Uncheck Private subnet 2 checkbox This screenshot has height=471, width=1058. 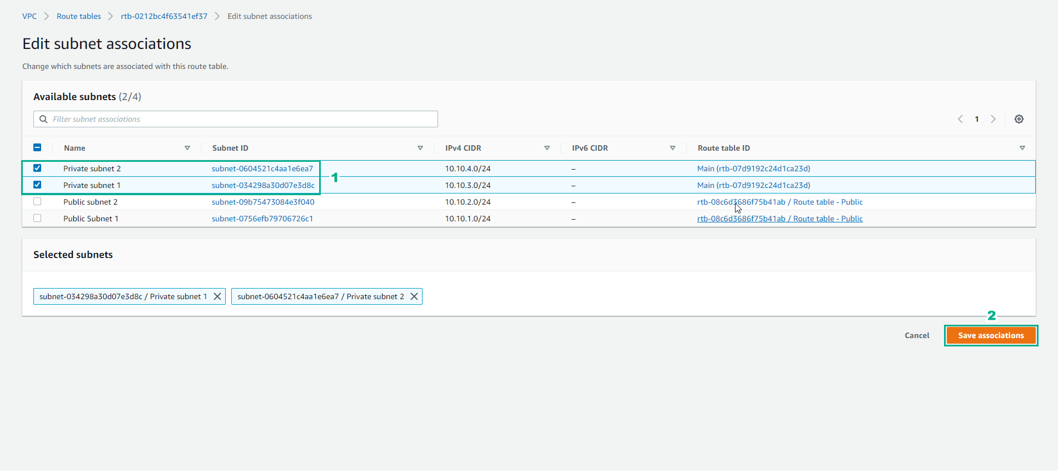pyautogui.click(x=37, y=168)
